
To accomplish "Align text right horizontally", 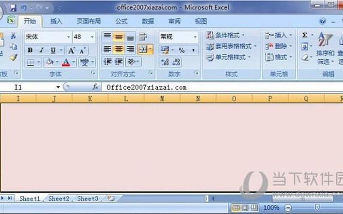I will coord(130,49).
